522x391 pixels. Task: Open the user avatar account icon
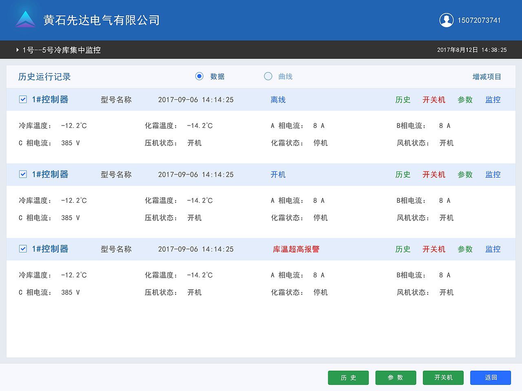point(447,20)
